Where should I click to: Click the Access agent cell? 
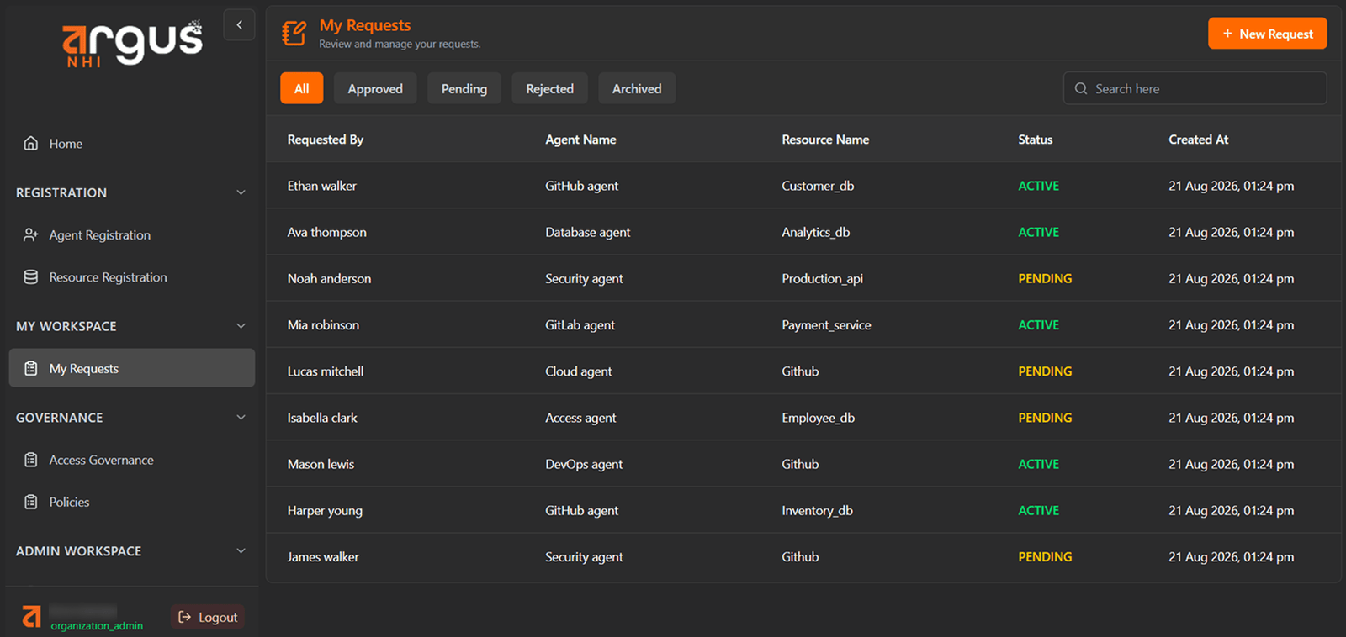(x=580, y=418)
